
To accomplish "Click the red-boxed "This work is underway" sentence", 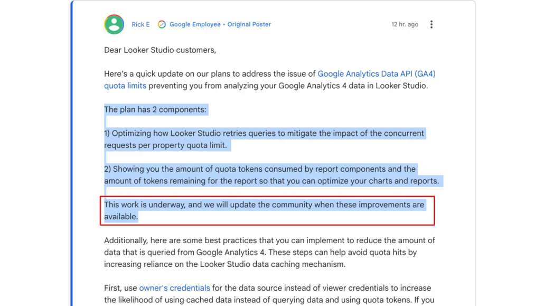I will pos(264,205).
